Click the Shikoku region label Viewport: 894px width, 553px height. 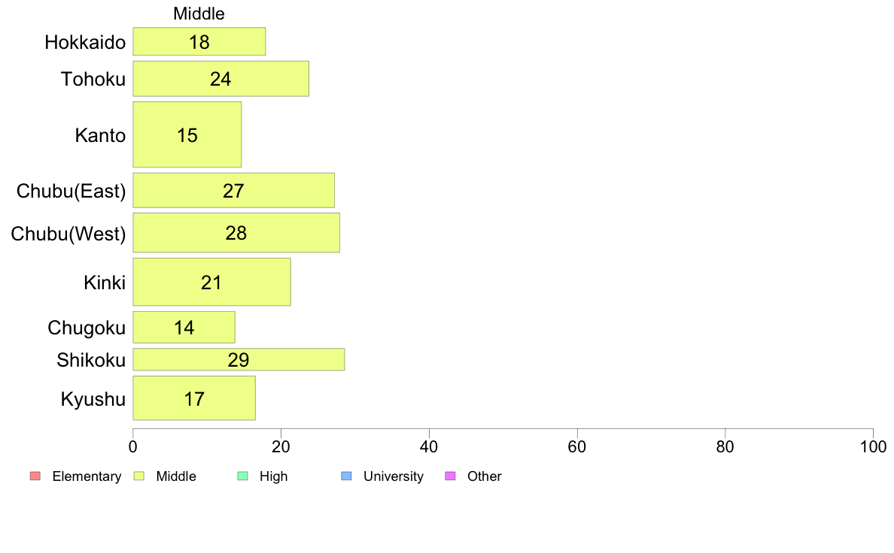(x=90, y=360)
